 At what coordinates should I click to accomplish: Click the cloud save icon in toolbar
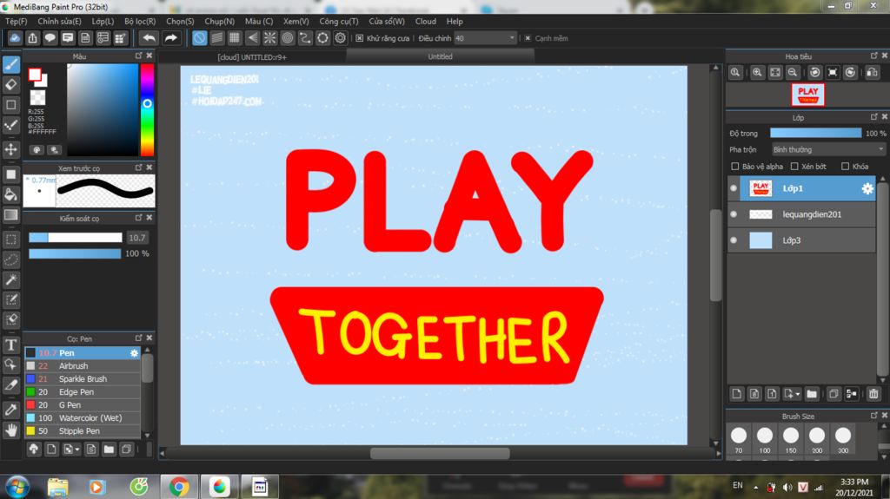[x=15, y=38]
